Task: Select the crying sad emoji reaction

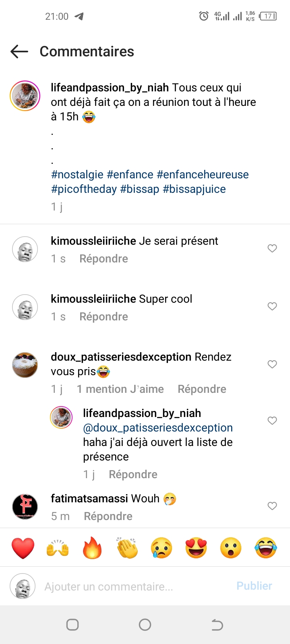Action: click(162, 548)
